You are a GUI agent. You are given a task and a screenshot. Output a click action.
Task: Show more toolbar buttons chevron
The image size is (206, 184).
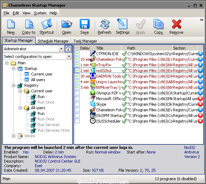[x=201, y=20]
